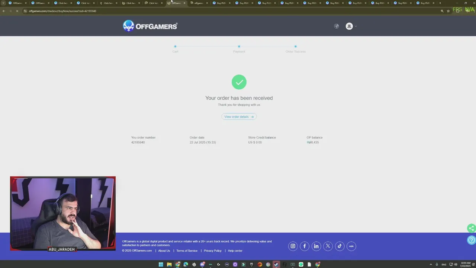Stop loading the page with X button
The image size is (476, 268).
coord(17,11)
